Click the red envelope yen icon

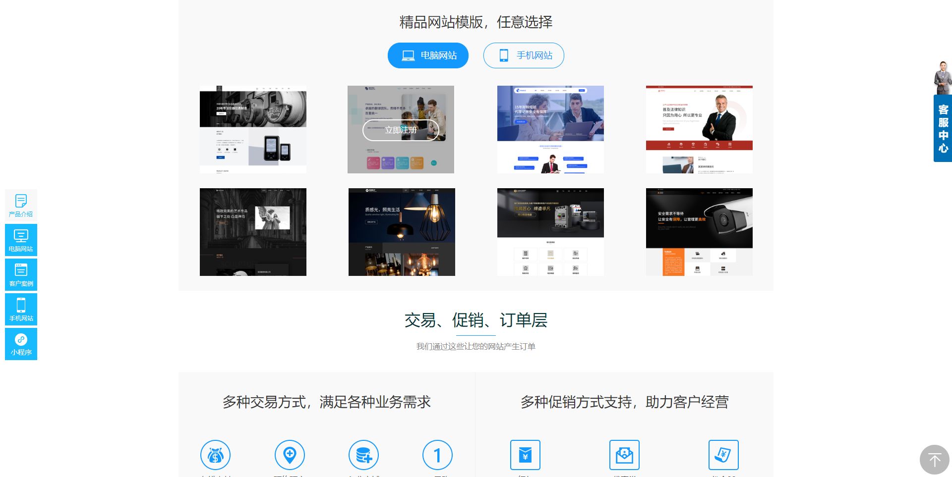pos(525,455)
